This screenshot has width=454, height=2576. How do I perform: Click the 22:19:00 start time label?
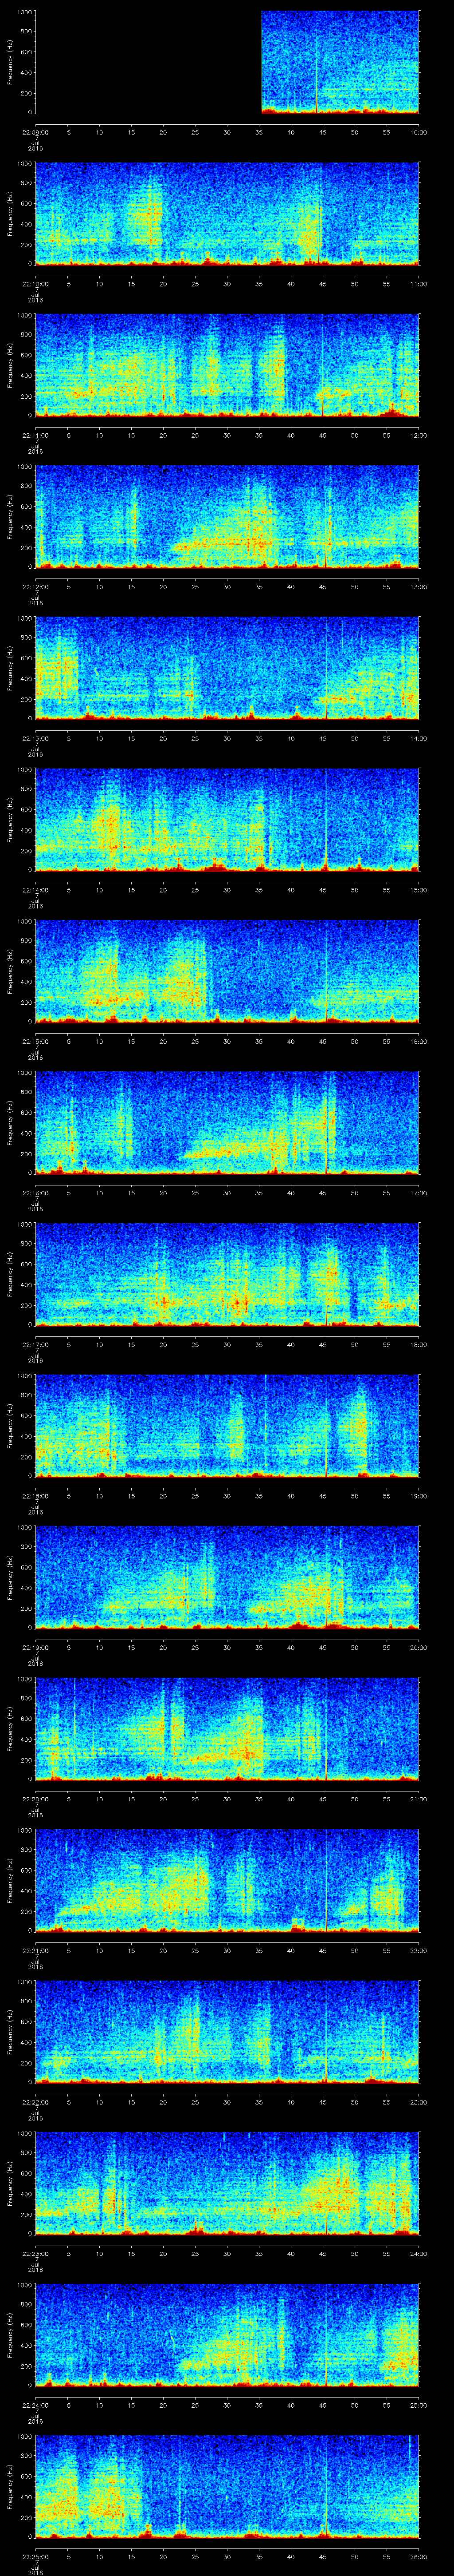pyautogui.click(x=35, y=1647)
